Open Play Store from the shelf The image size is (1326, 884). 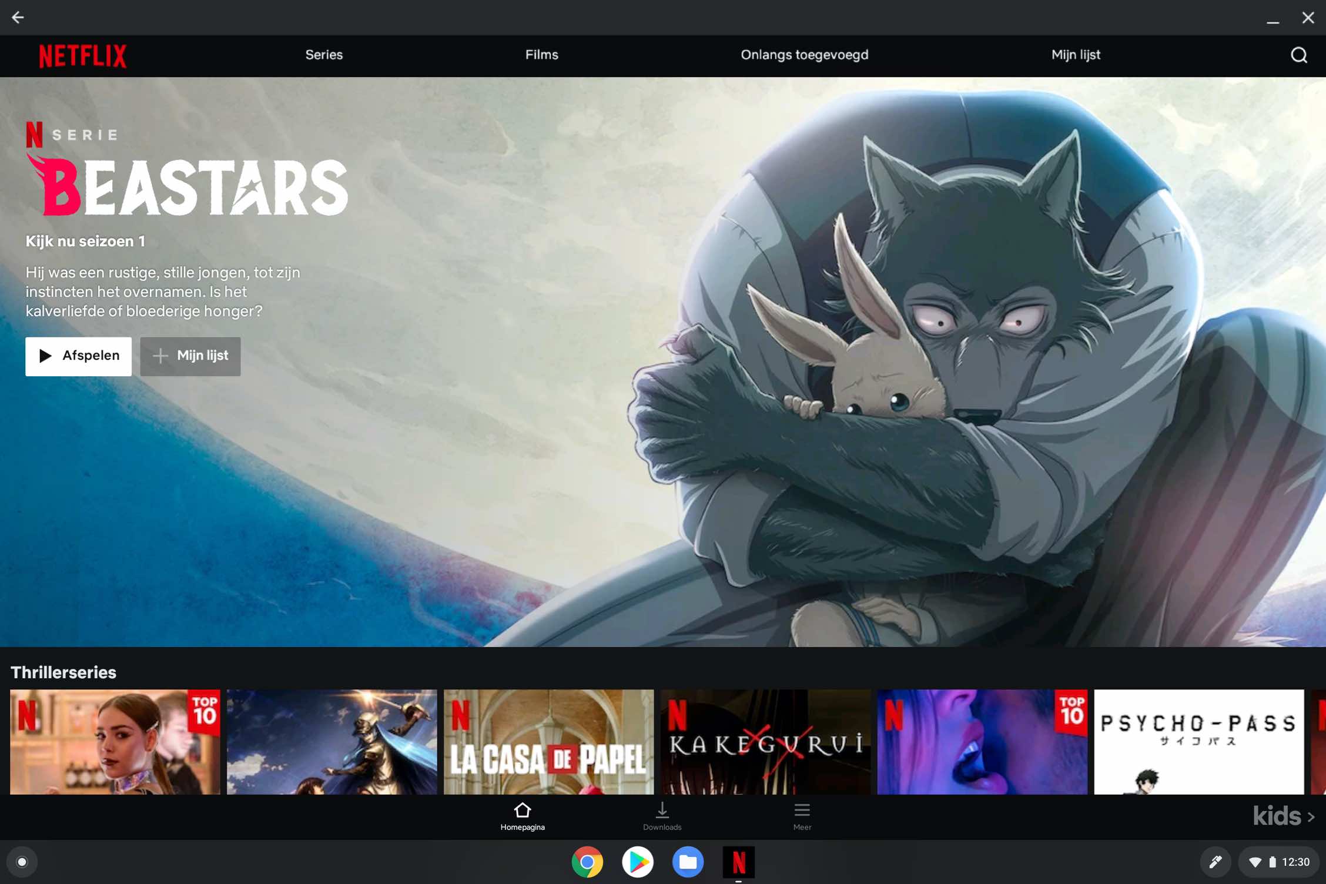pyautogui.click(x=637, y=862)
